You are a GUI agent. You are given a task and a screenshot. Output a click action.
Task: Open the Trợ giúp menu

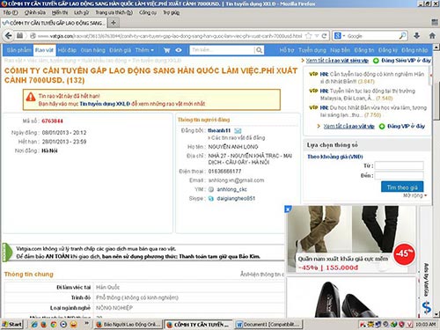tap(171, 12)
